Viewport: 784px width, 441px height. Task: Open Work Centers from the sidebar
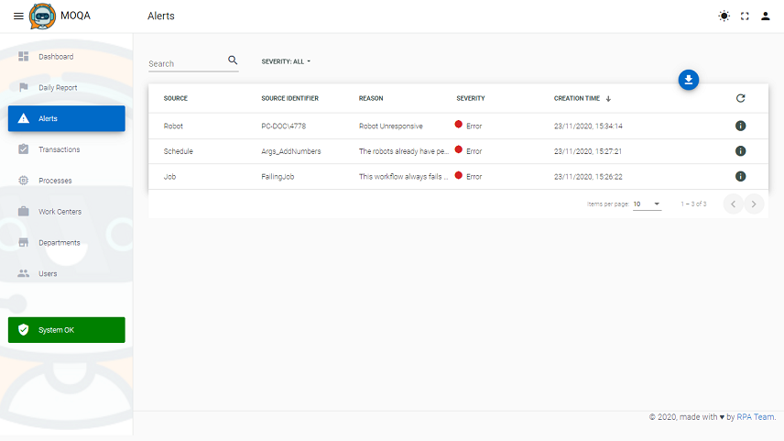coord(67,212)
